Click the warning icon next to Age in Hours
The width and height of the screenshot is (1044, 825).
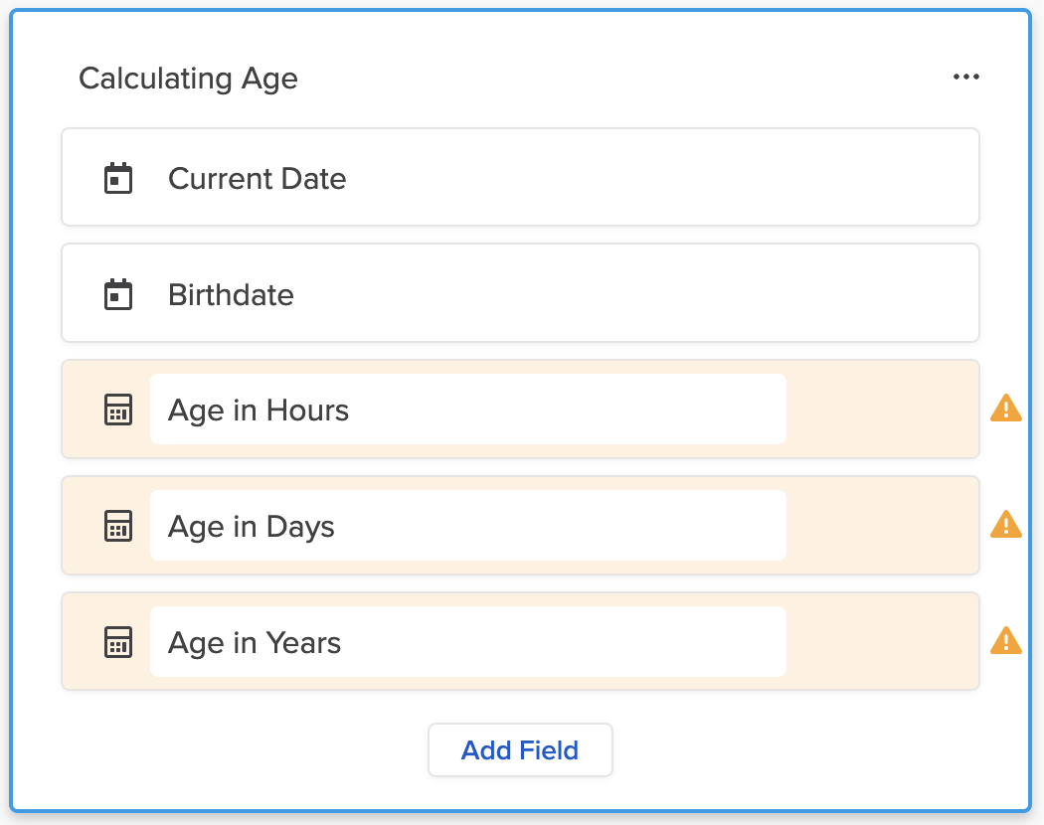point(1005,409)
